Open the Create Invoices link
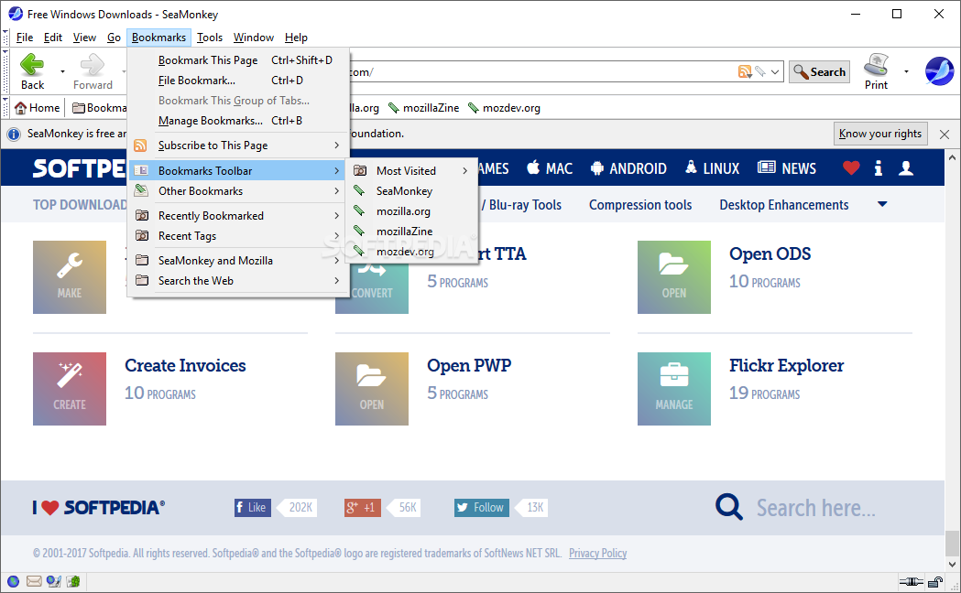961x593 pixels. [x=185, y=365]
